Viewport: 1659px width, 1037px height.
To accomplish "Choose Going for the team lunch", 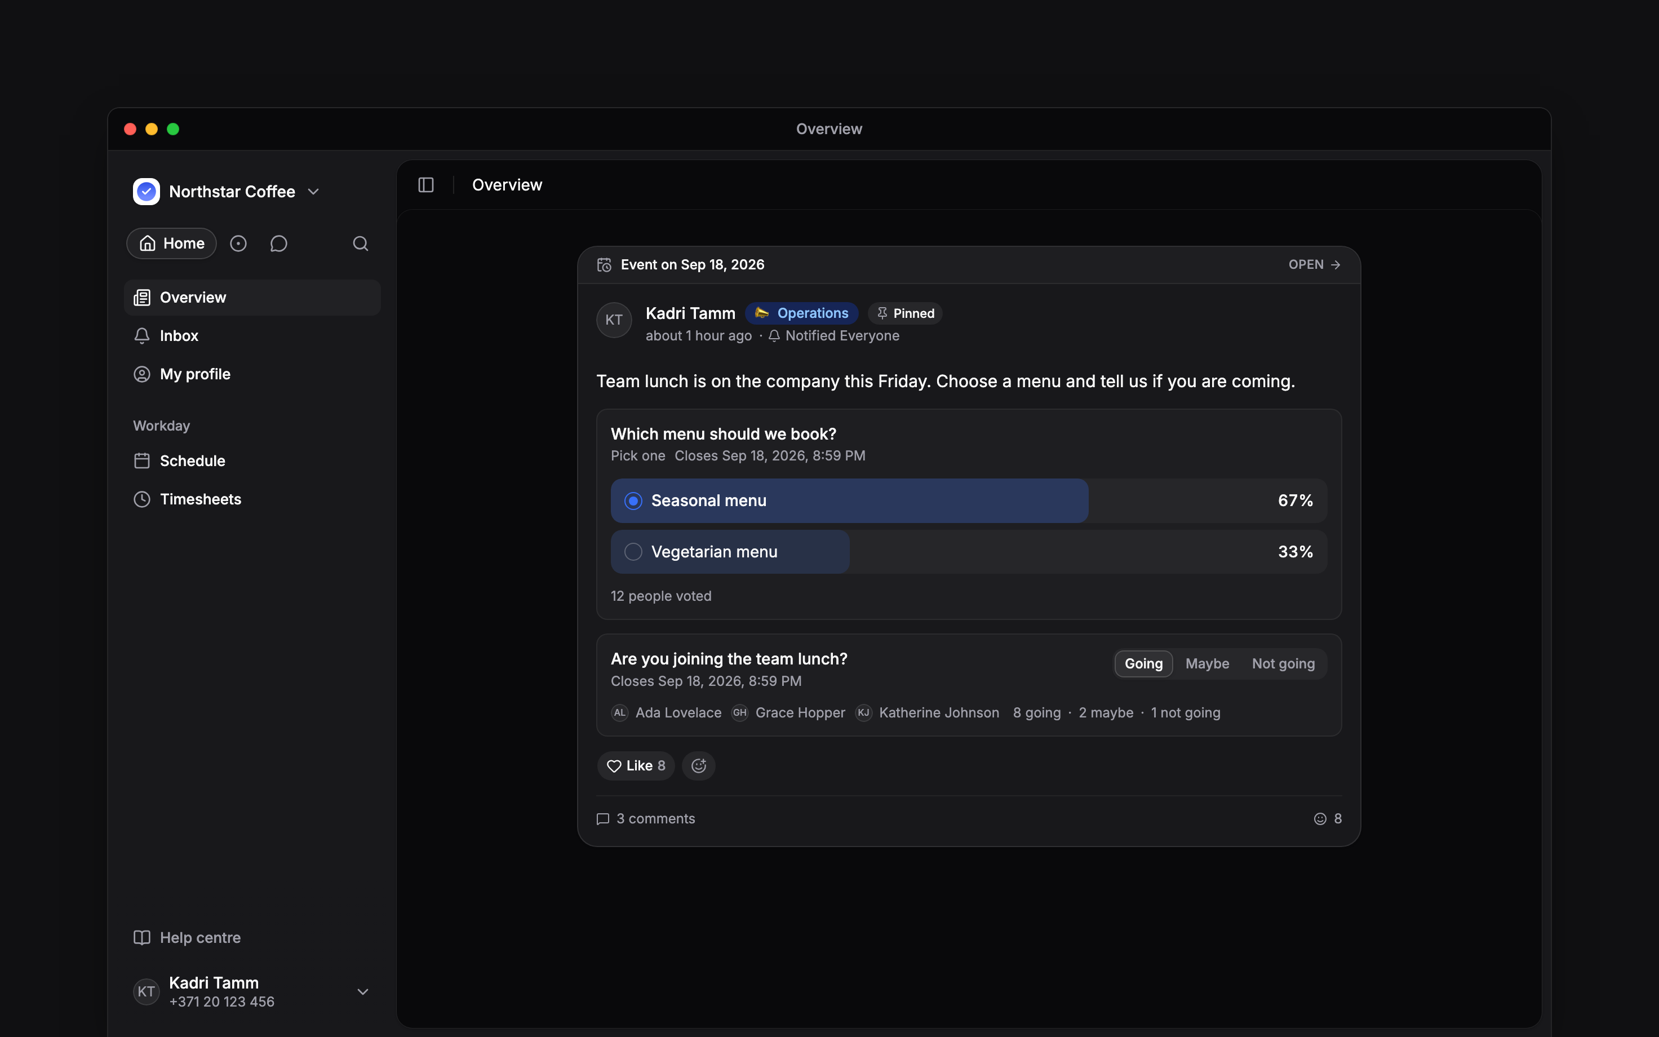I will 1143,664.
